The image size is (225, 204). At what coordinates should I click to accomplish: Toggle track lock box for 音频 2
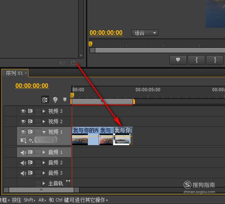click(x=38, y=163)
